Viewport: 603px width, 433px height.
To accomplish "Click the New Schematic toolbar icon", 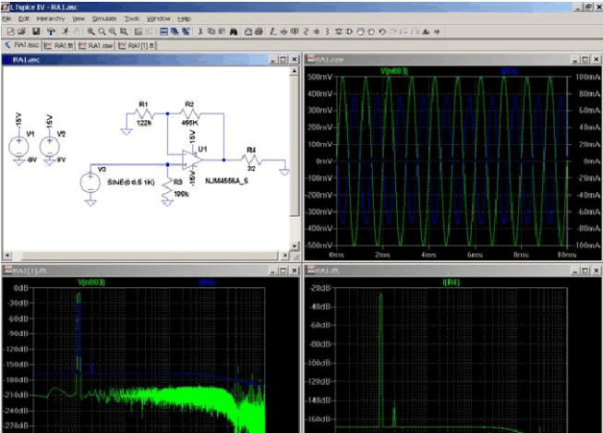I will (x=9, y=30).
